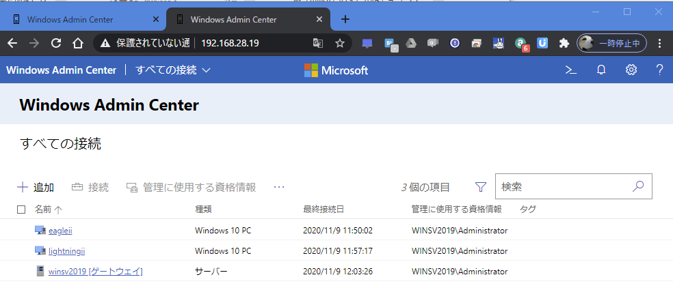Click the translate page icon in address bar
Screen dimensions: 673x288
[x=317, y=43]
